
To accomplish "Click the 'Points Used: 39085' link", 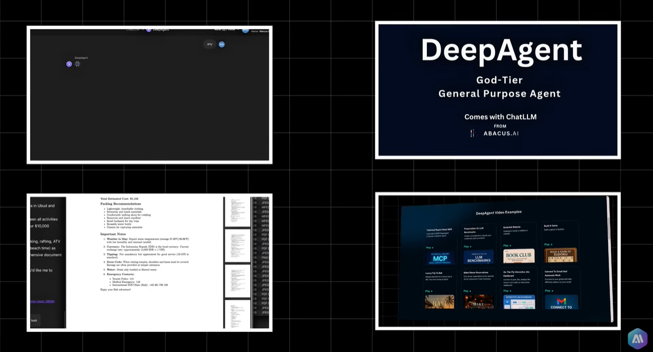I will (42, 301).
